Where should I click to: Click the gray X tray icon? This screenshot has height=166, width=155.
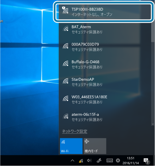(x=118, y=160)
